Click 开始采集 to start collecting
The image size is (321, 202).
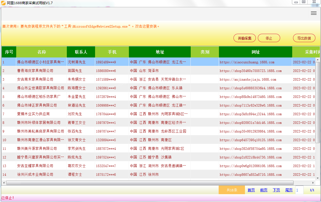pos(245,38)
